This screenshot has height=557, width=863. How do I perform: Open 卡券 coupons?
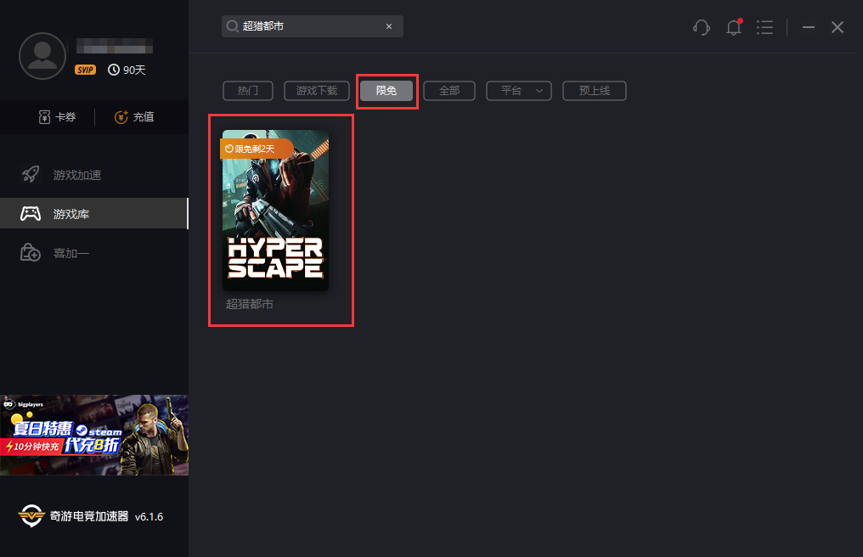57,117
